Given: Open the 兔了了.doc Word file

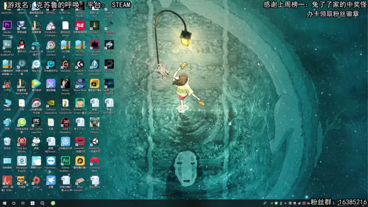Looking at the screenshot, I should coord(80,122).
